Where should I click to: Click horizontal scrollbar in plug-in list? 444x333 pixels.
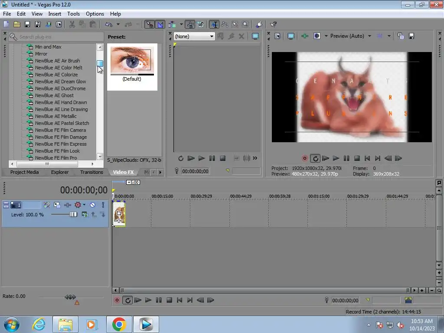coord(47,164)
